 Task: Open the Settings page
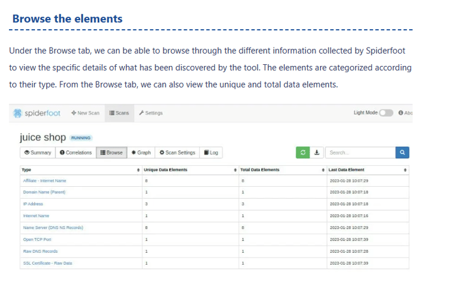(151, 113)
